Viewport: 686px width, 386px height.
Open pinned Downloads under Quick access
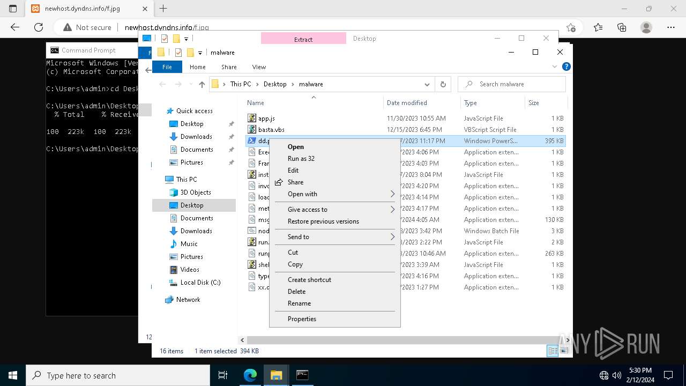[196, 137]
